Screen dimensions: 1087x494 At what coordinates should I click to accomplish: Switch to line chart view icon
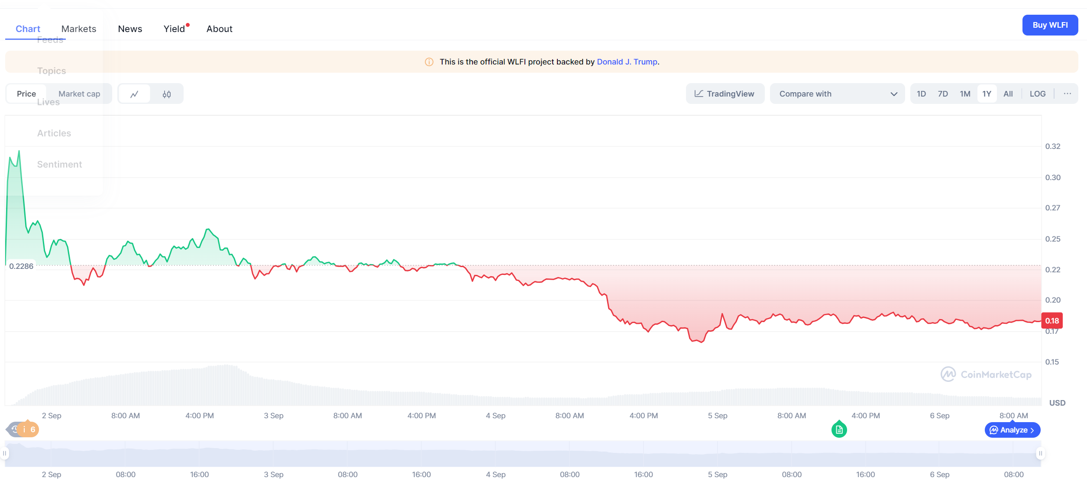click(134, 94)
